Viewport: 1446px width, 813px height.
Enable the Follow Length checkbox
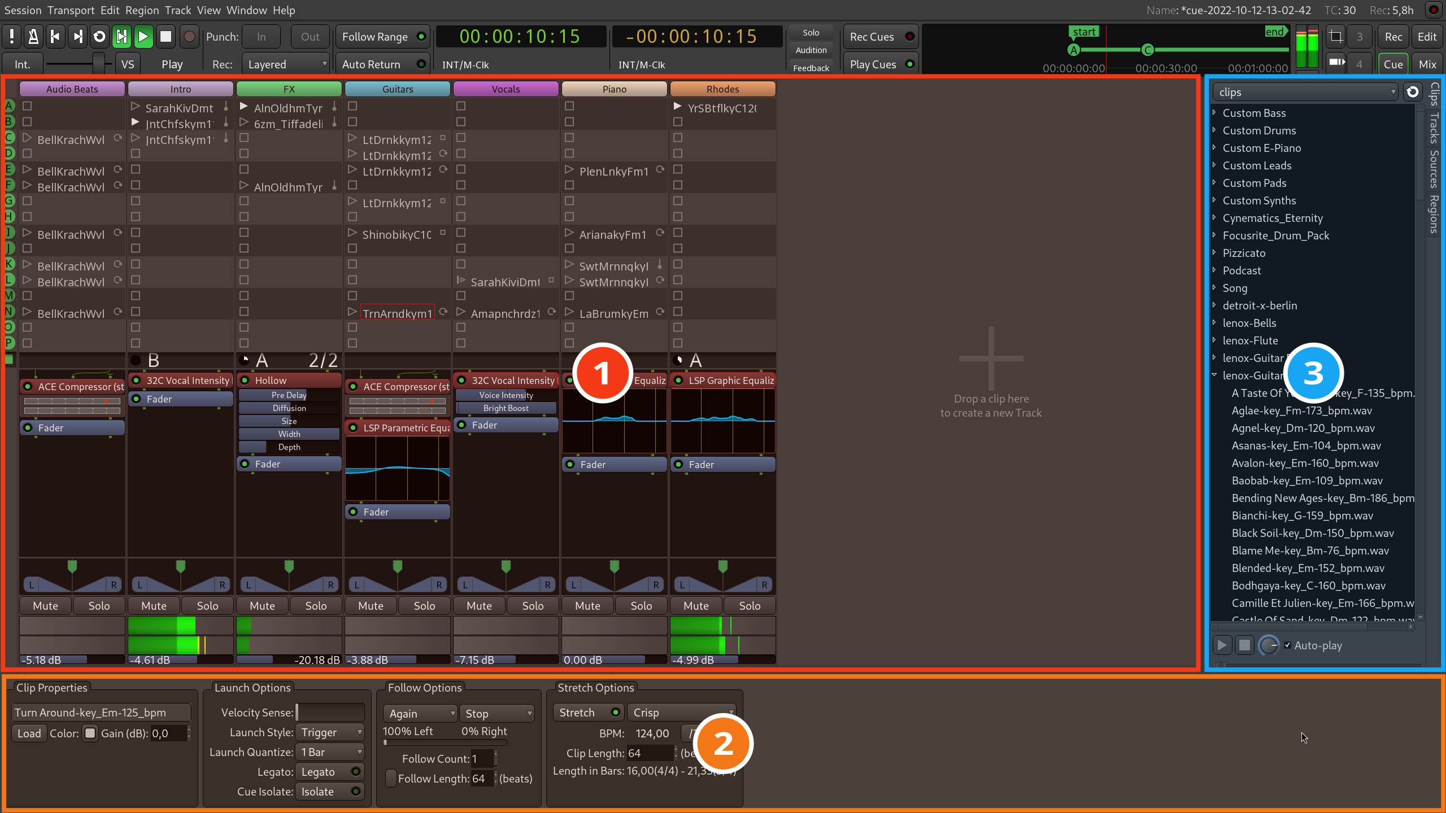(390, 779)
